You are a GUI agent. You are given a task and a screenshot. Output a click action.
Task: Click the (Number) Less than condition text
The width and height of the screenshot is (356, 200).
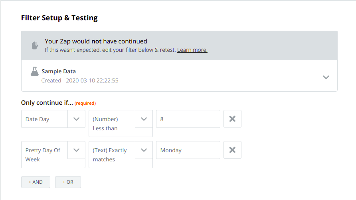tap(105, 124)
